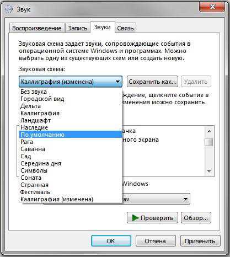The height and width of the screenshot is (257, 230).
Task: Close the Звук window with the X button
Action: [212, 7]
